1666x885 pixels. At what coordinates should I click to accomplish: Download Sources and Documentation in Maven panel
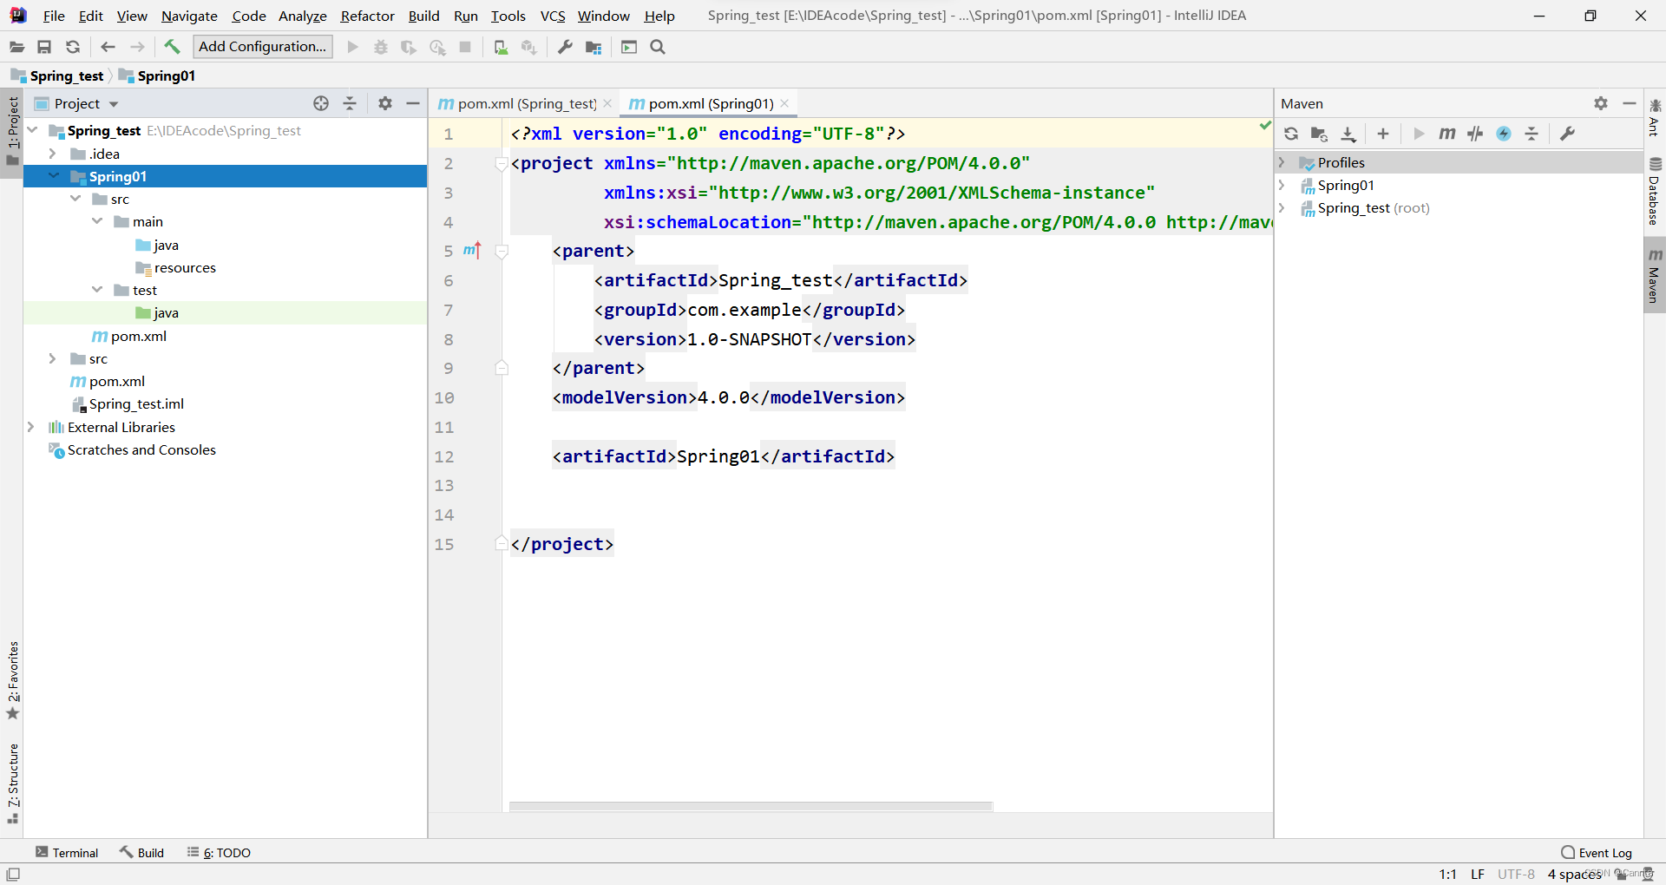[x=1348, y=134]
